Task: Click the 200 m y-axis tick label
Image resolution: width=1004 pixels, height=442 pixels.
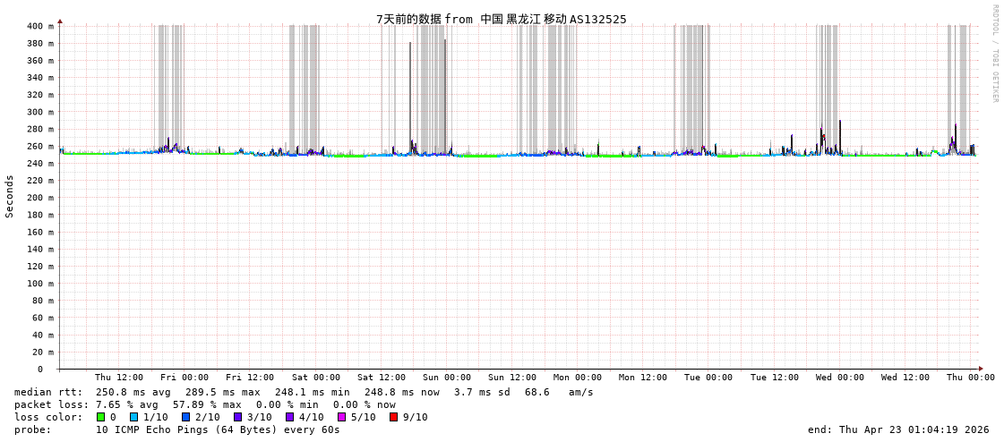Action: pyautogui.click(x=39, y=198)
